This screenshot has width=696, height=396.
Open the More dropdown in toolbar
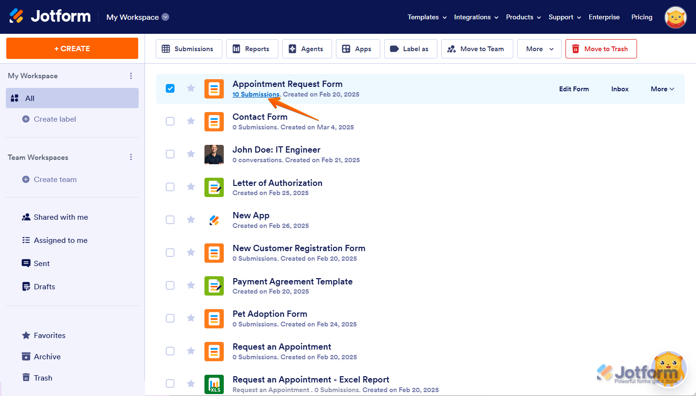coord(539,49)
